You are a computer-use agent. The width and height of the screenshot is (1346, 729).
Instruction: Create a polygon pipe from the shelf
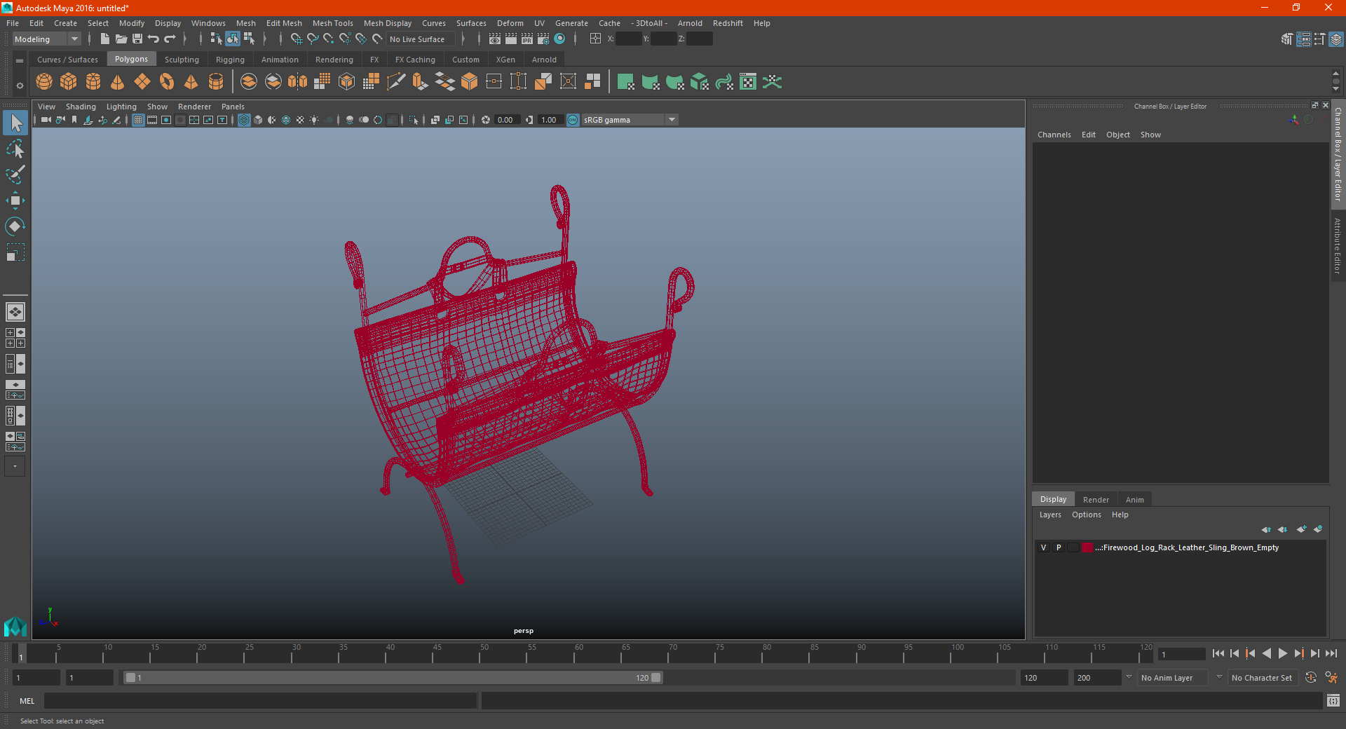tap(216, 82)
